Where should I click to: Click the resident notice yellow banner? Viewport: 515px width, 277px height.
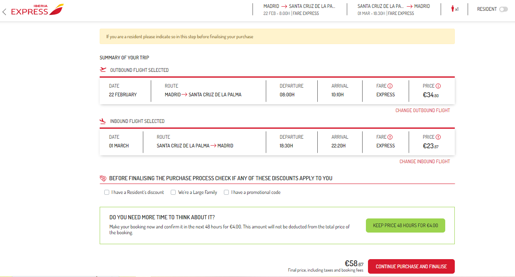(x=277, y=37)
